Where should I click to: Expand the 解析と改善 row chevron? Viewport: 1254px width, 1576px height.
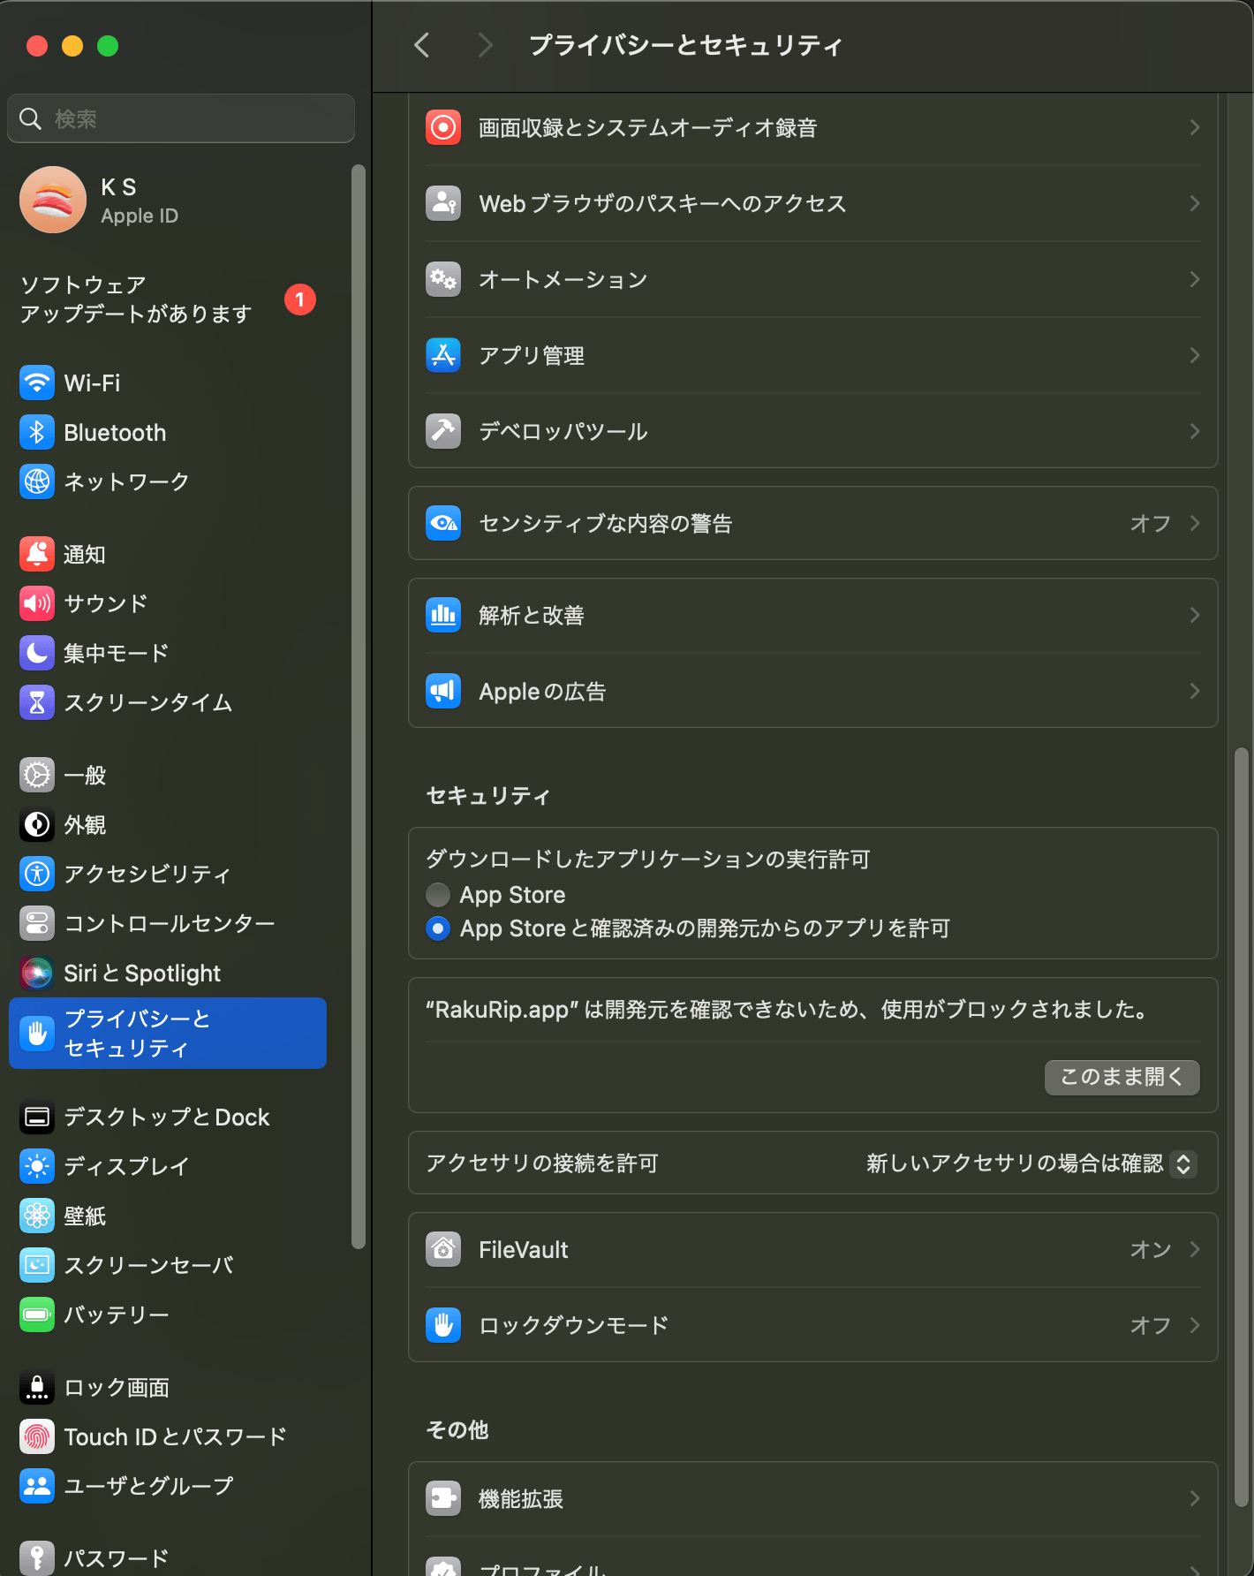click(x=1194, y=616)
